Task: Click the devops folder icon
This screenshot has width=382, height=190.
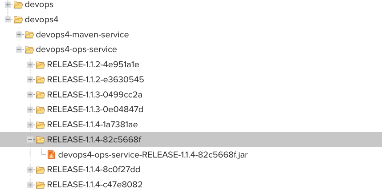Action: click(18, 4)
